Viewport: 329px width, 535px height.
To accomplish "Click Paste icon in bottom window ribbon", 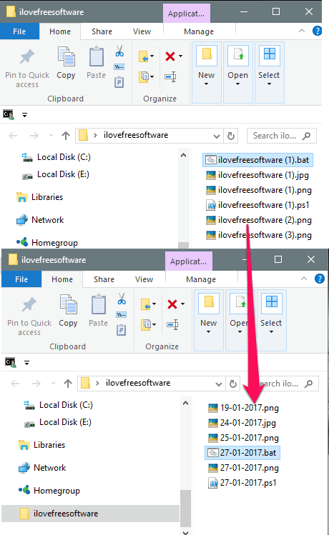I will click(x=99, y=304).
